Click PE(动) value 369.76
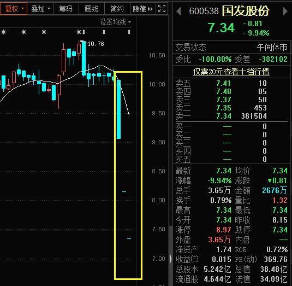Screen dimensions: 292x286 (x=276, y=259)
